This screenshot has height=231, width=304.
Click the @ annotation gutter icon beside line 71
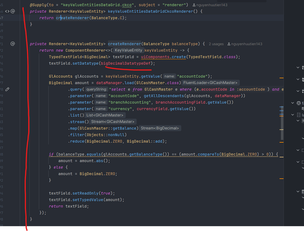click(x=12, y=44)
